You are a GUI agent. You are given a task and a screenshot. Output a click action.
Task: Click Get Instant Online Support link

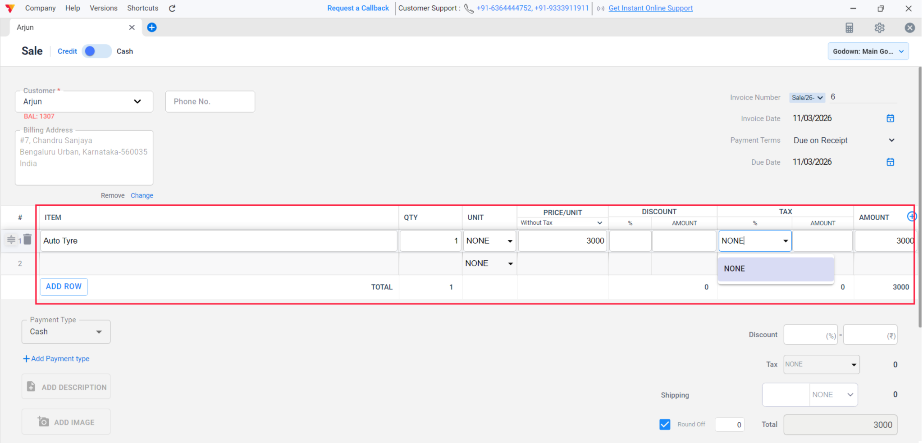pos(651,8)
